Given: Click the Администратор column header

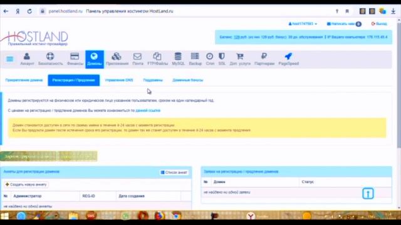Looking at the screenshot, I should pos(28,196).
